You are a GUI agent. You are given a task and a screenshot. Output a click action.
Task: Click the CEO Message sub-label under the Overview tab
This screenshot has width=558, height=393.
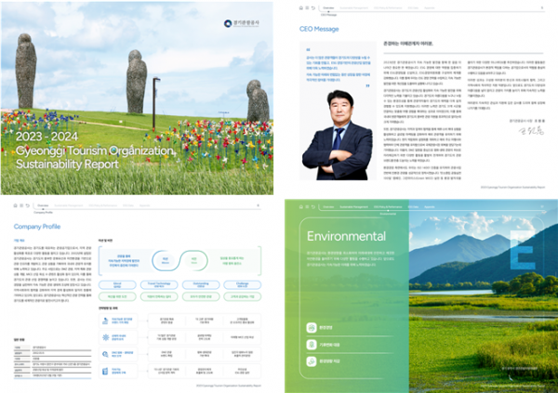pos(328,15)
